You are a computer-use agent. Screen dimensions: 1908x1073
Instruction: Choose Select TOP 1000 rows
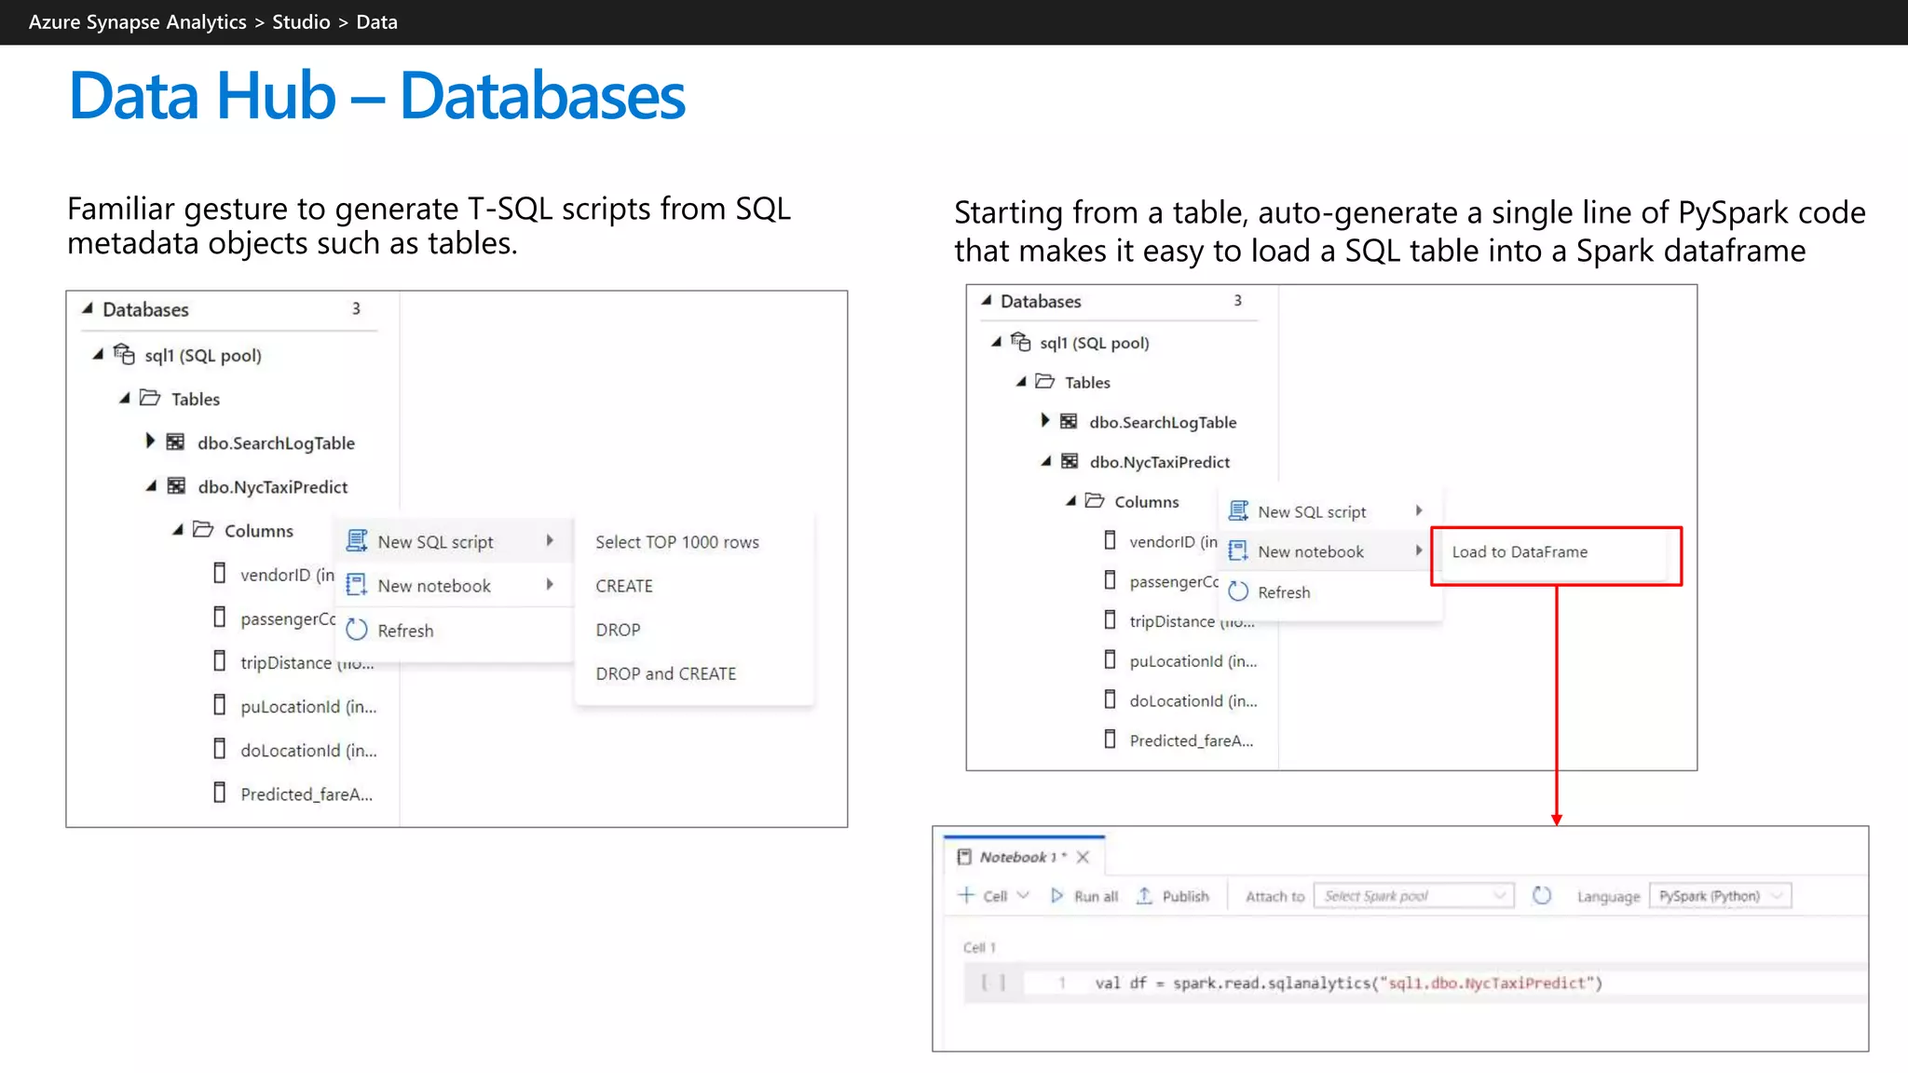[x=677, y=542]
